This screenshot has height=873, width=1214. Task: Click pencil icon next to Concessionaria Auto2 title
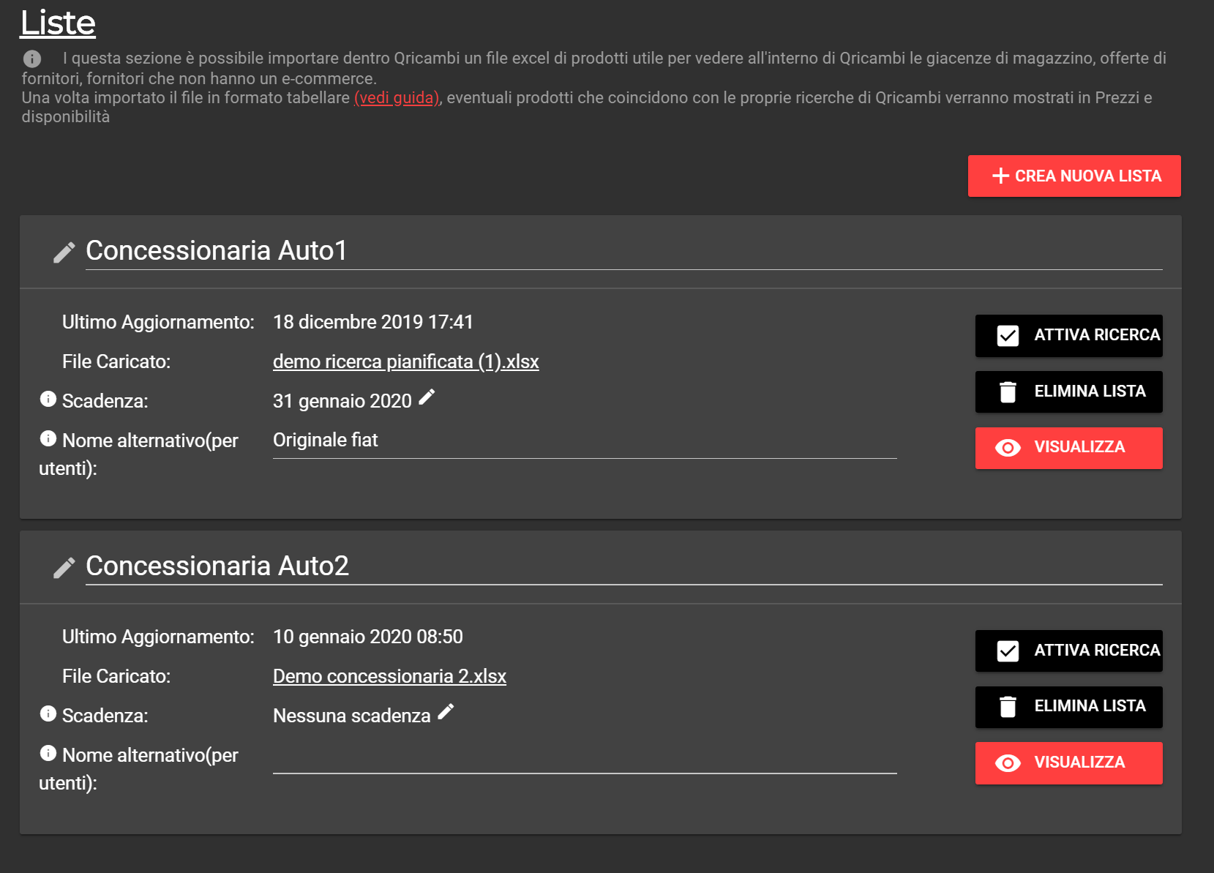(x=64, y=568)
